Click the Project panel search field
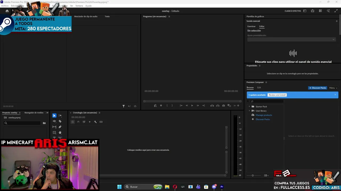Image resolution: width=341 pixels, height=191 pixels. coord(22,123)
